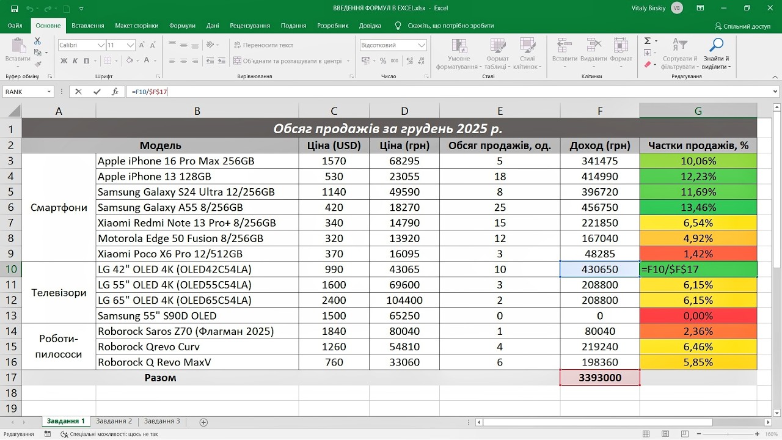The image size is (782, 440).
Task: Toggle align text left
Action: click(x=172, y=61)
